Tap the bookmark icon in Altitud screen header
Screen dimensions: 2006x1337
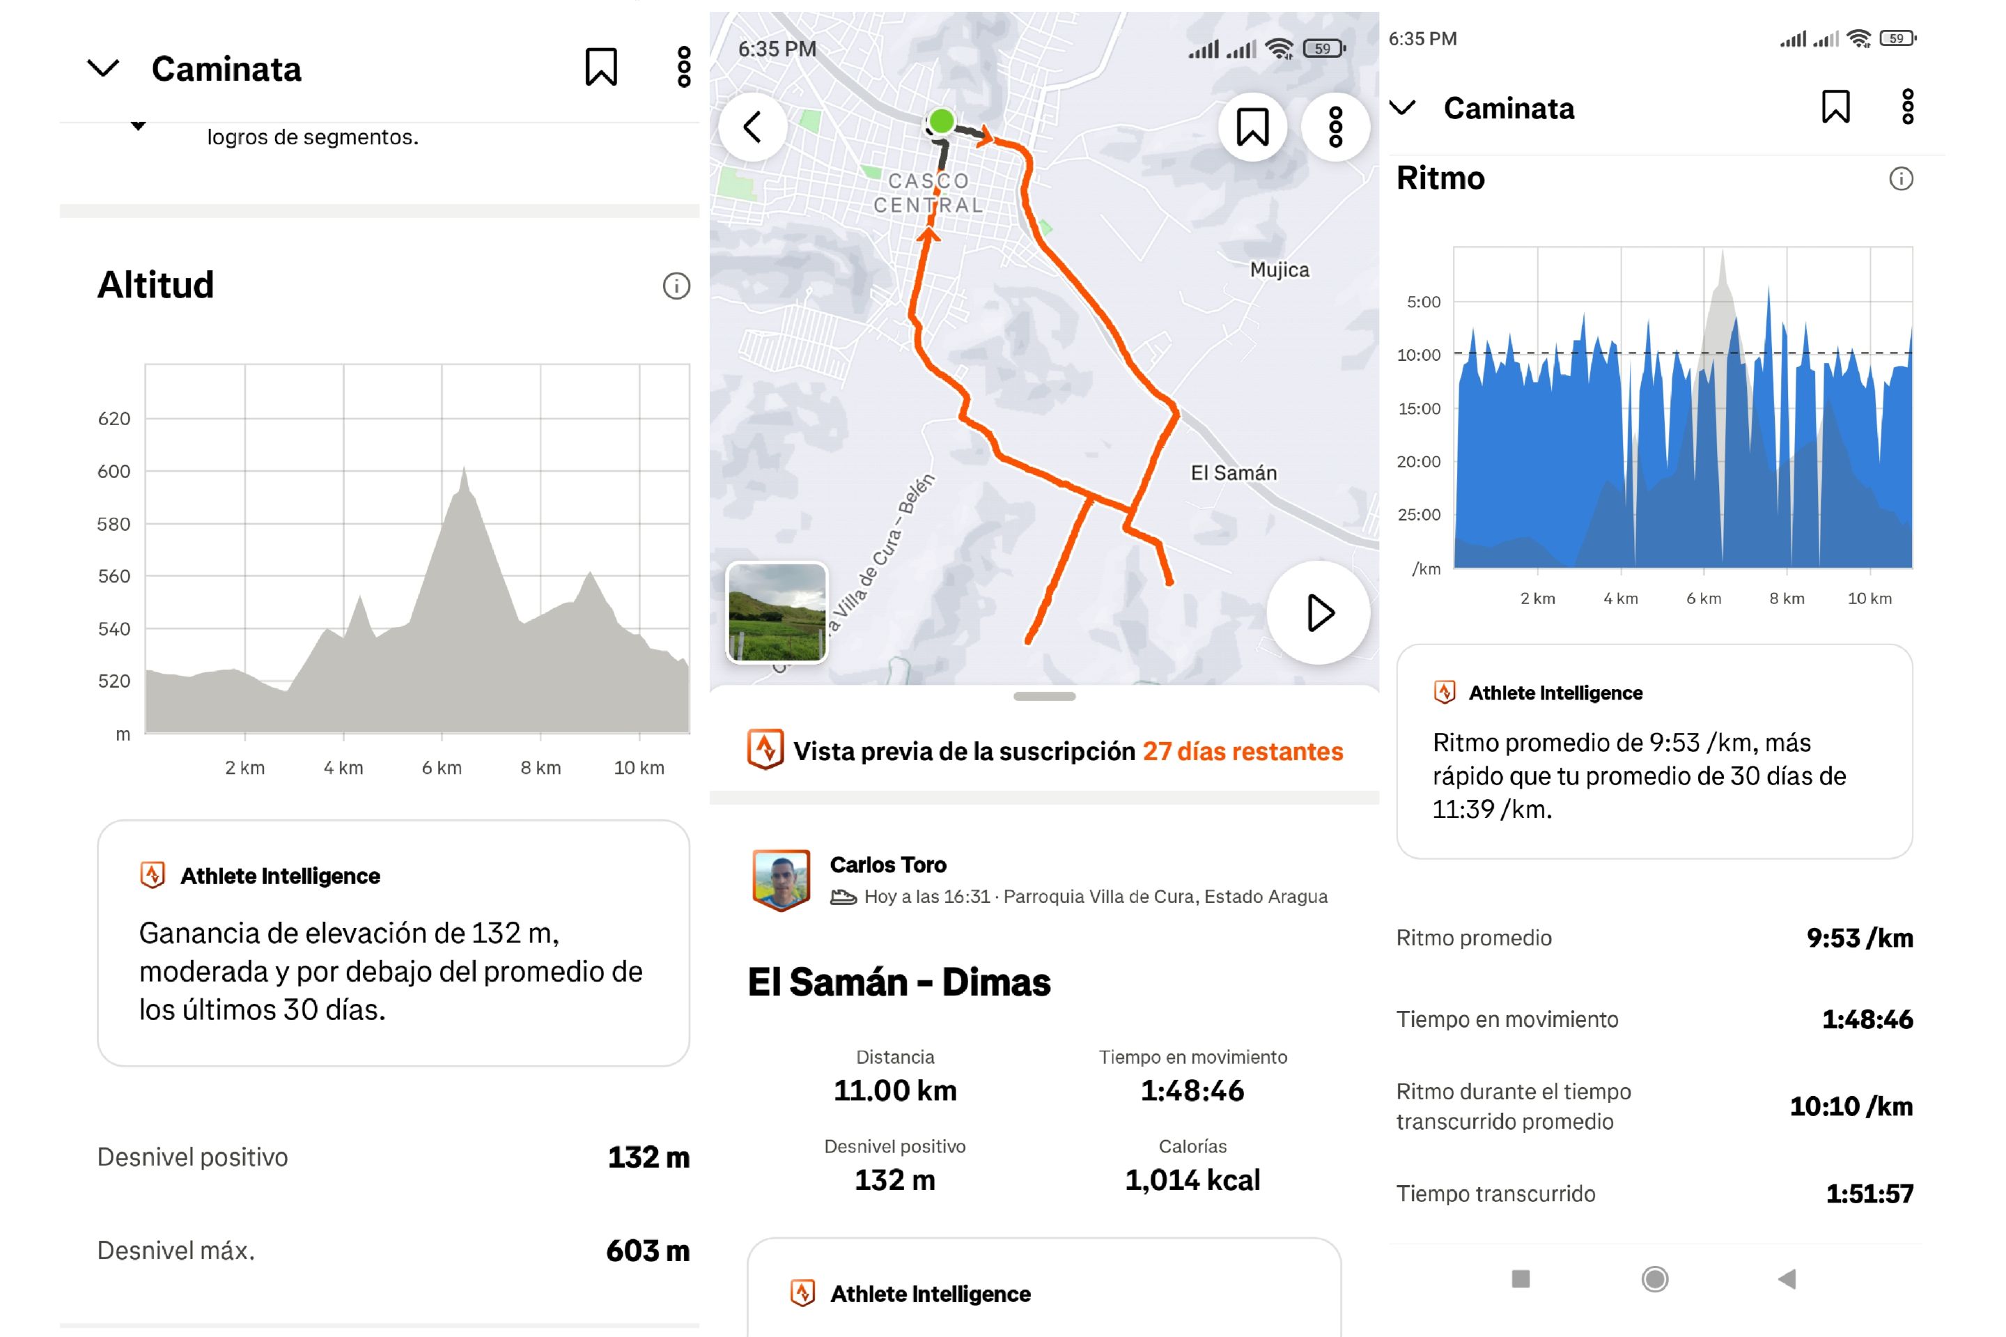[x=600, y=68]
